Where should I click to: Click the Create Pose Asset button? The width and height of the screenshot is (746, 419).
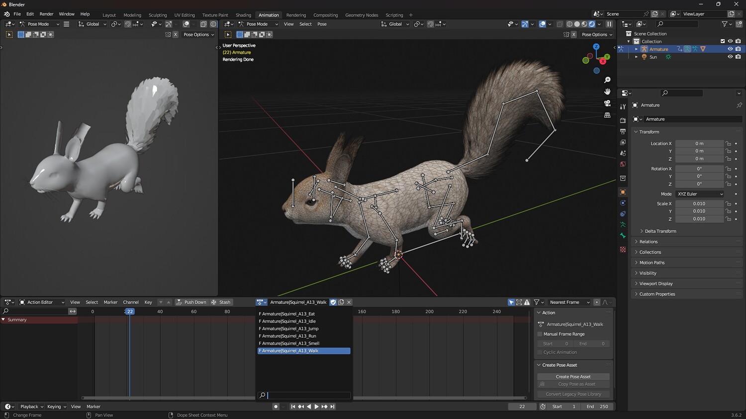[573, 377]
